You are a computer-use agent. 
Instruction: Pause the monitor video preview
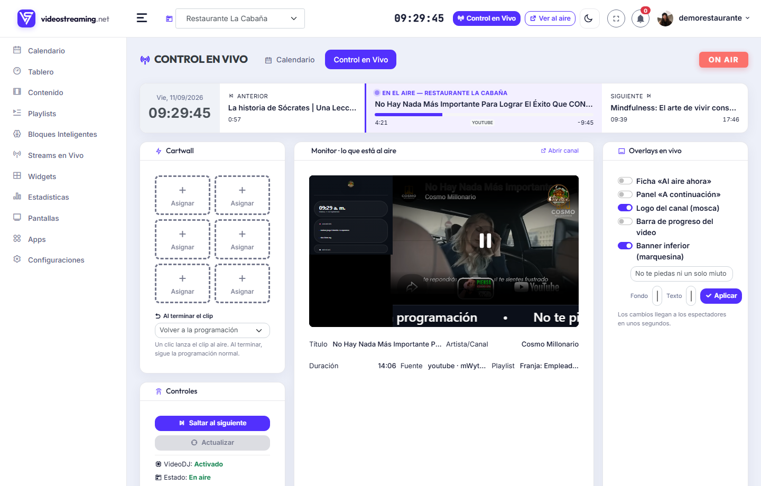tap(485, 241)
